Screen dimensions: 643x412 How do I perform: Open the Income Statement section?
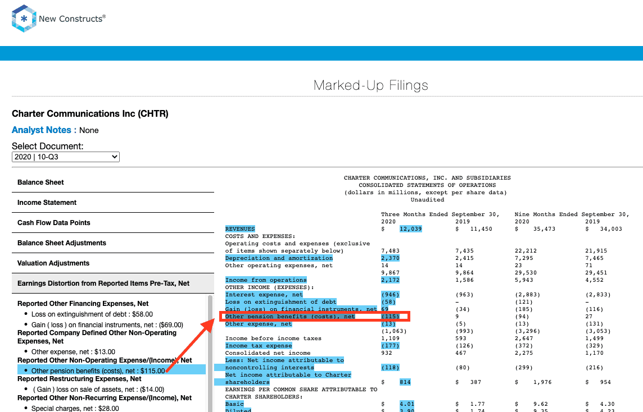[113, 202]
